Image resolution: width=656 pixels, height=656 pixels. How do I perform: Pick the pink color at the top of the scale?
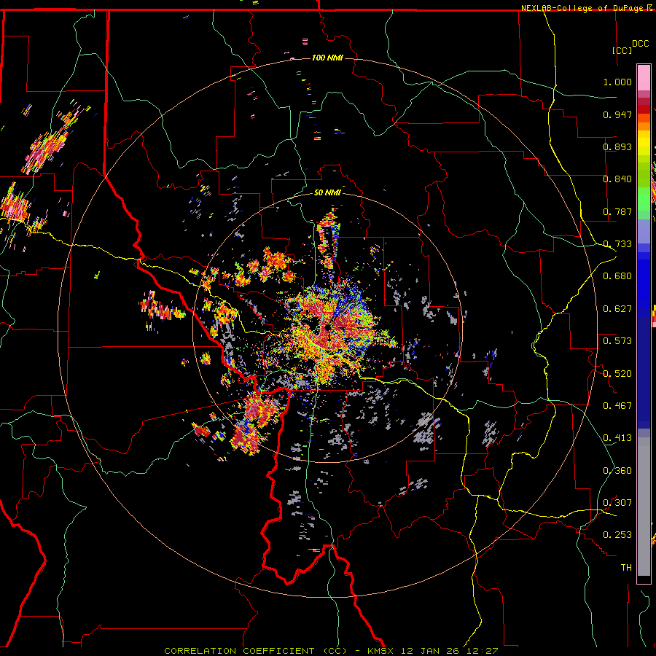(644, 77)
